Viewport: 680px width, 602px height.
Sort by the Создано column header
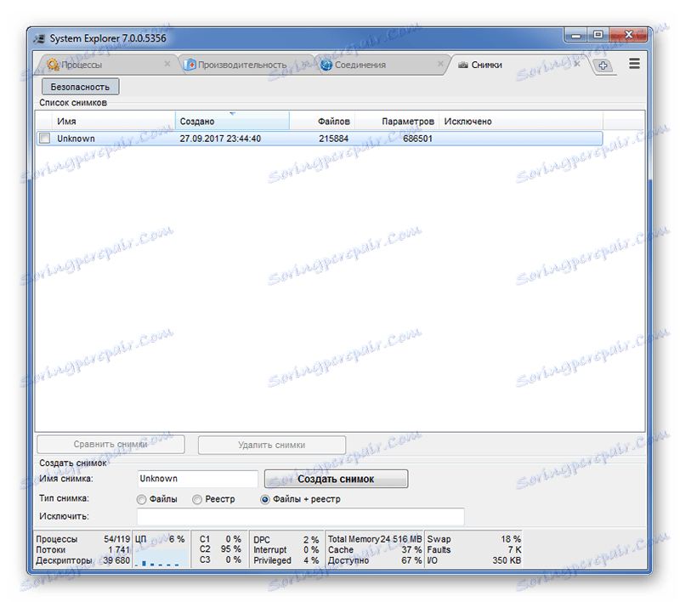pyautogui.click(x=232, y=121)
